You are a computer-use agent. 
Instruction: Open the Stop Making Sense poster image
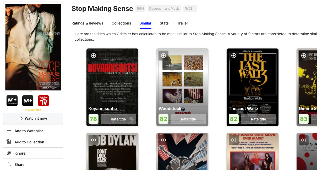tap(33, 47)
